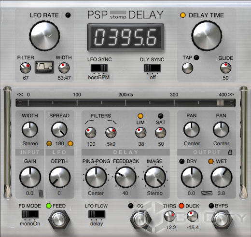Click the right spread LED beside 180

70,143
